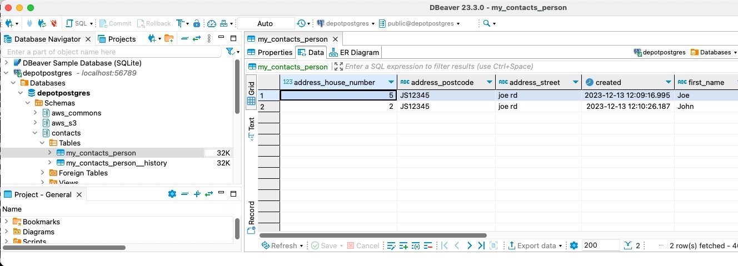Click the Connect plug icon in the top toolbar
738x266 pixels.
(29, 23)
